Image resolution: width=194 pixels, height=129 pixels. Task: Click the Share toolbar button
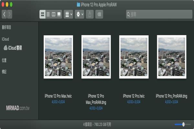click(x=90, y=14)
